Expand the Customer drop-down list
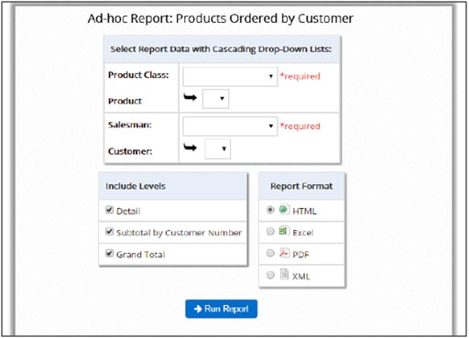Screen dimensions: 469x338 [217, 149]
